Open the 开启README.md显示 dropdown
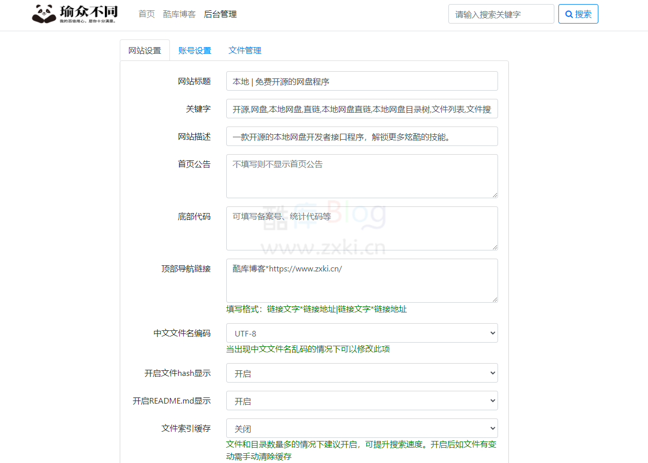 pos(362,401)
